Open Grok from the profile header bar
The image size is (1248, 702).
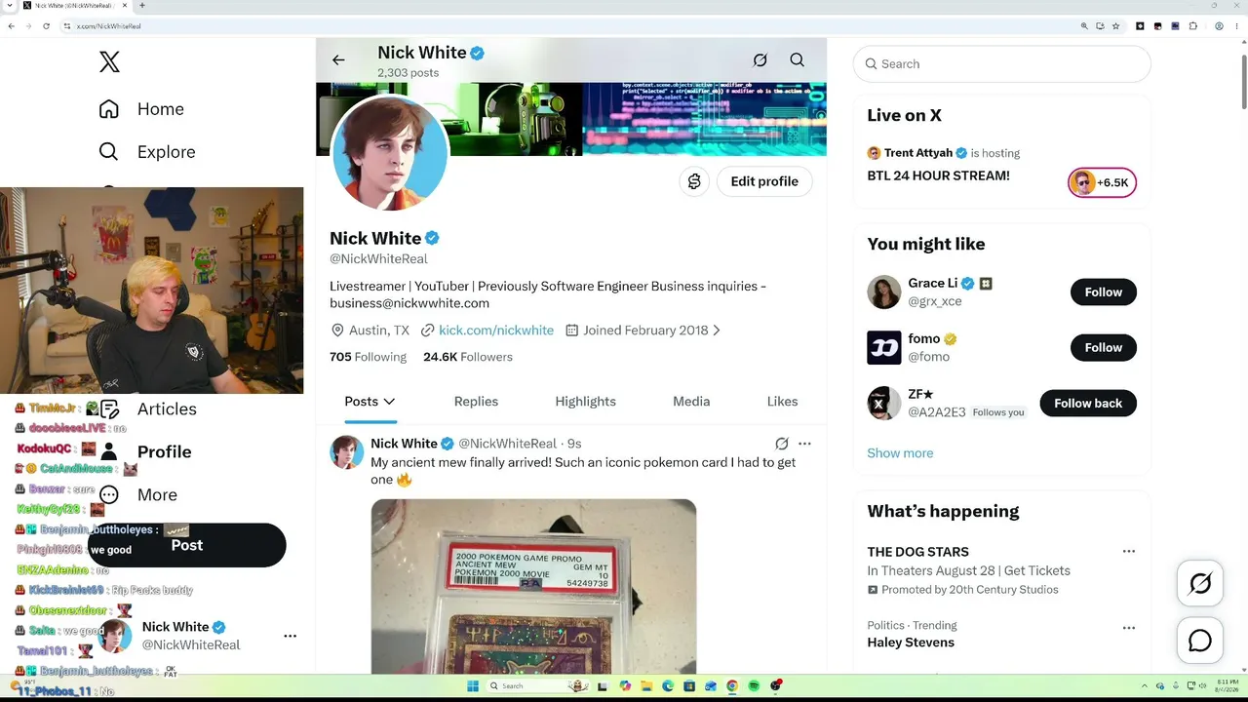(x=760, y=60)
